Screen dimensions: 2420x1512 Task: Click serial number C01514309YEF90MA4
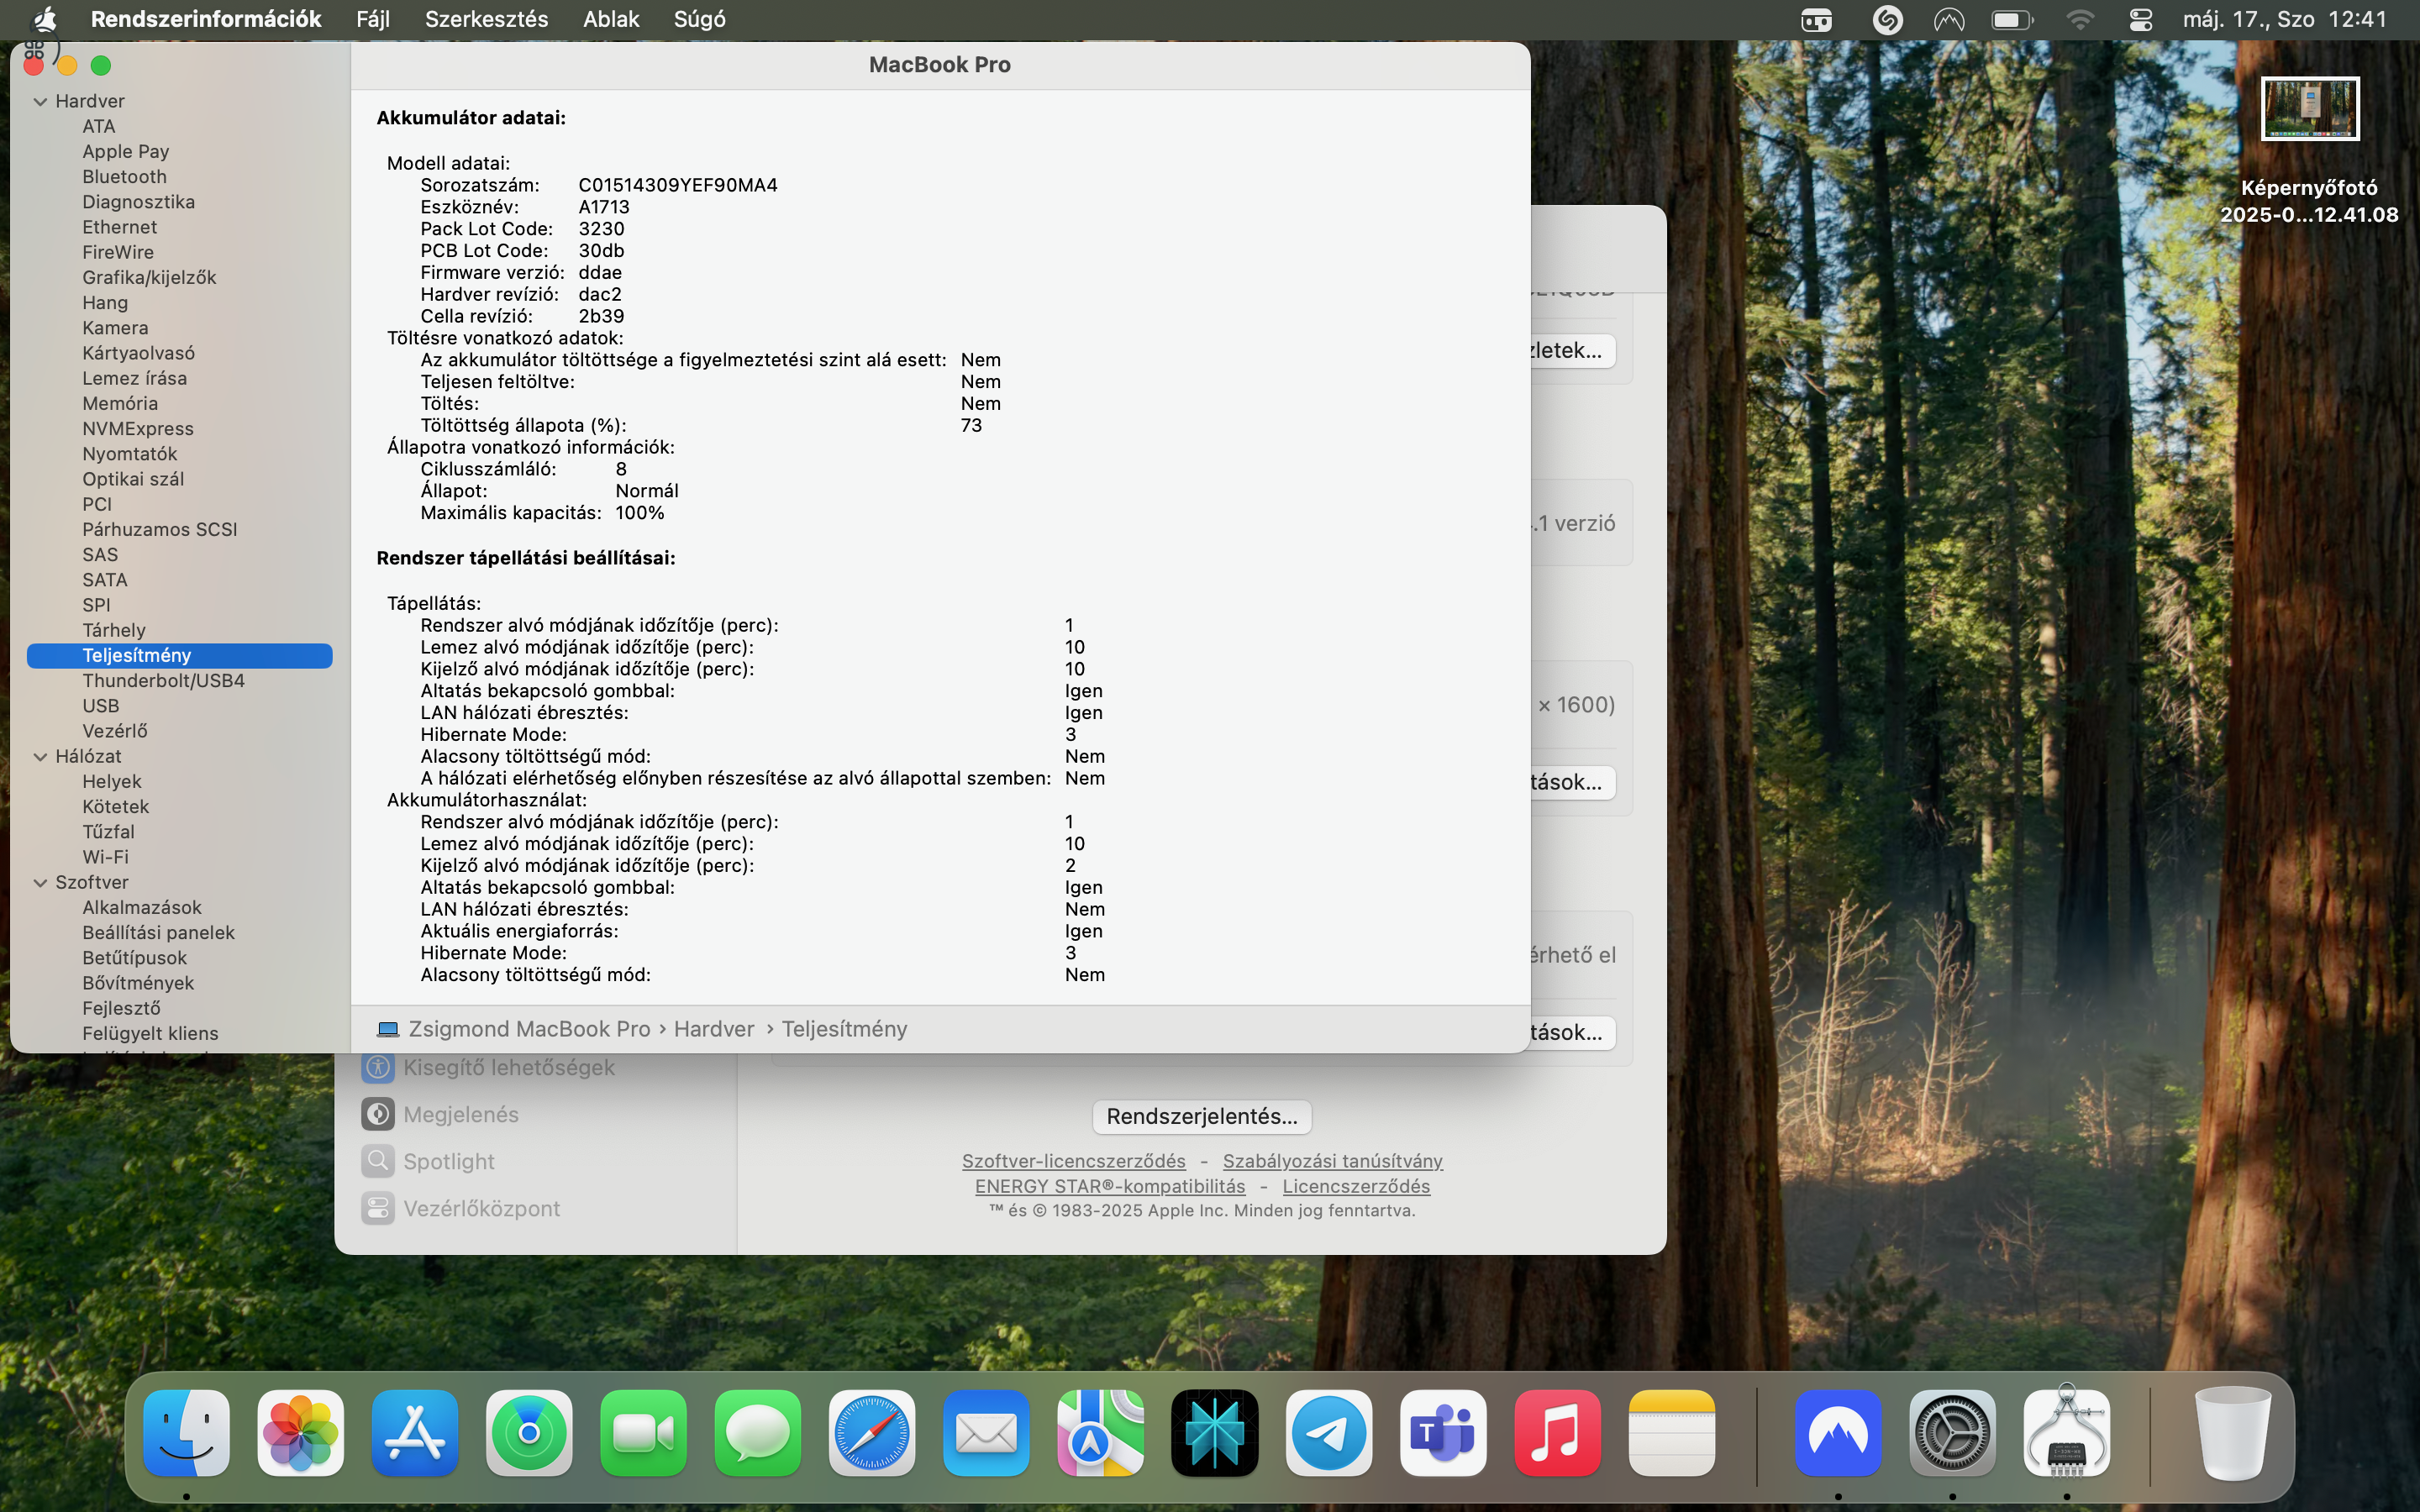click(677, 185)
